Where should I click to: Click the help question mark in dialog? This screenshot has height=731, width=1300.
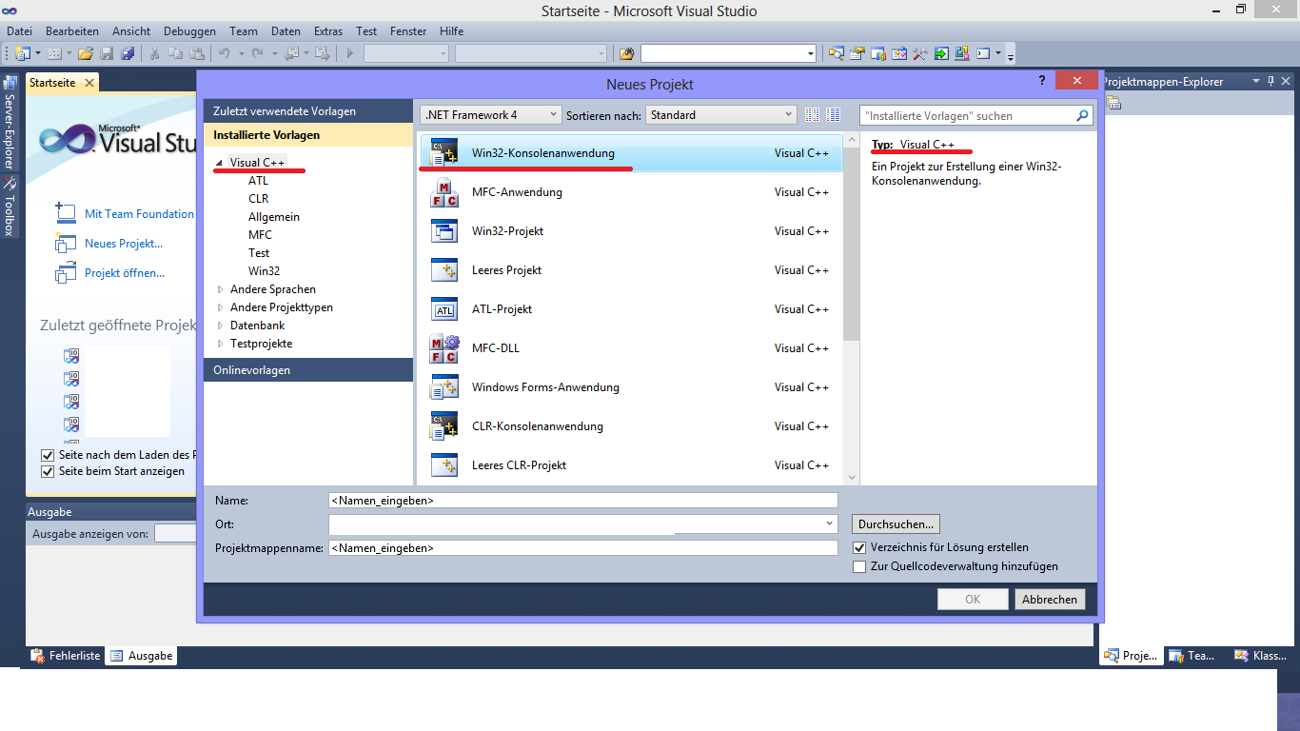1043,82
